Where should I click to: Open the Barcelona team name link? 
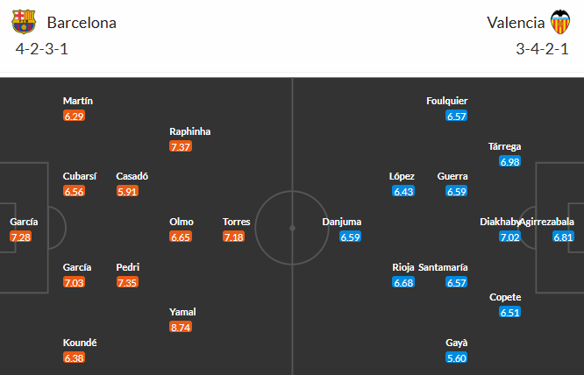[82, 23]
